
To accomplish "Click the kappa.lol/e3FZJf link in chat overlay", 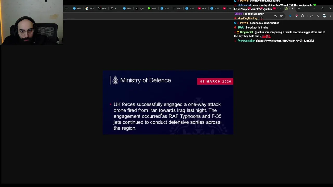I will tap(248, 9).
